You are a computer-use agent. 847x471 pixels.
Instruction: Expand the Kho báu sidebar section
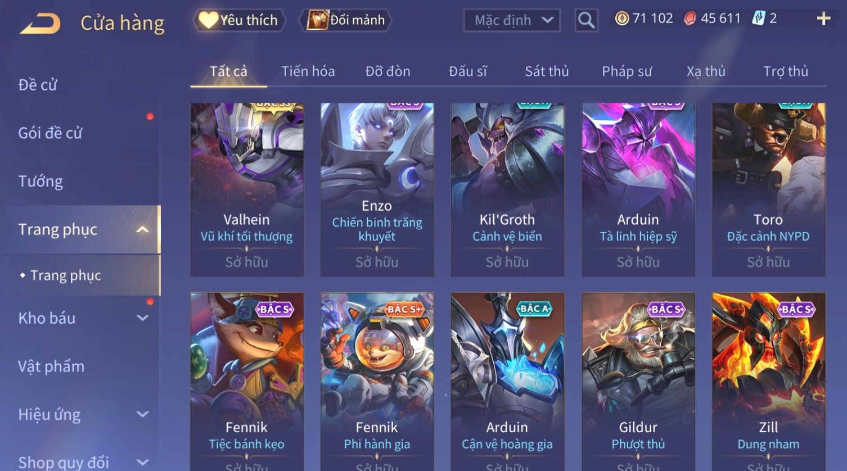(x=143, y=318)
